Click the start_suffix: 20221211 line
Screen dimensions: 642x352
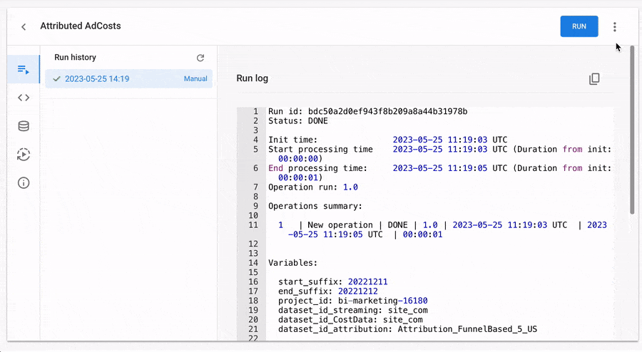333,281
